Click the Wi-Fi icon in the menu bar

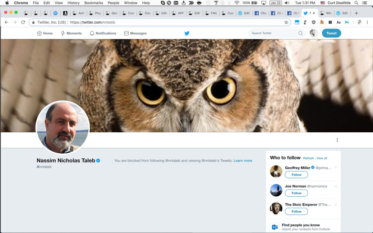coord(237,3)
